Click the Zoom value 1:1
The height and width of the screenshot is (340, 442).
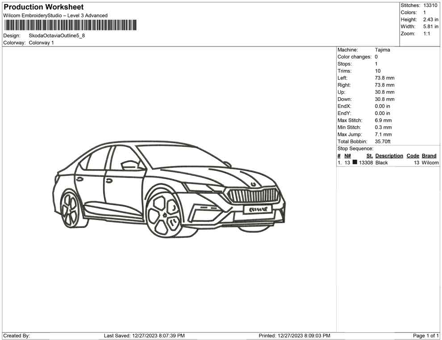coord(427,33)
